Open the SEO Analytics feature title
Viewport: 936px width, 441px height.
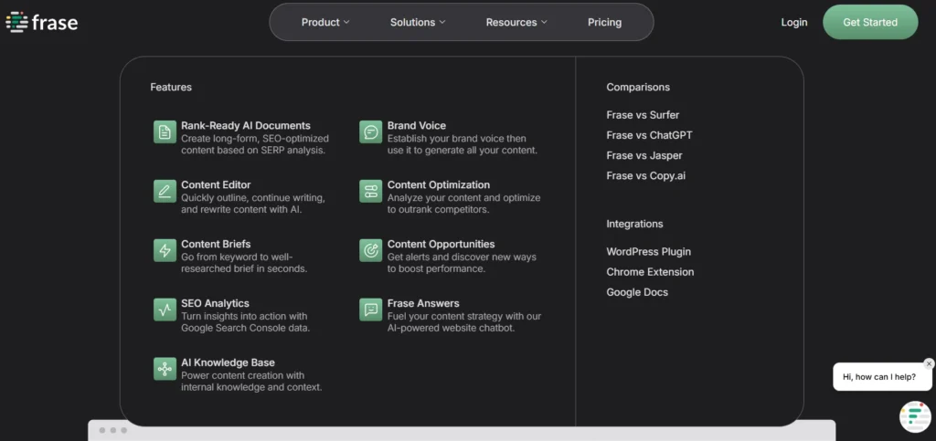(216, 303)
